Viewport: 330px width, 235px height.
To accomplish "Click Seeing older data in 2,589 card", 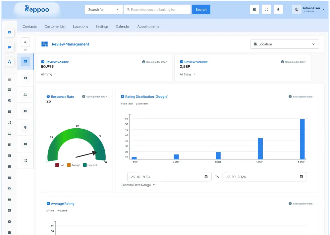I will [295, 62].
